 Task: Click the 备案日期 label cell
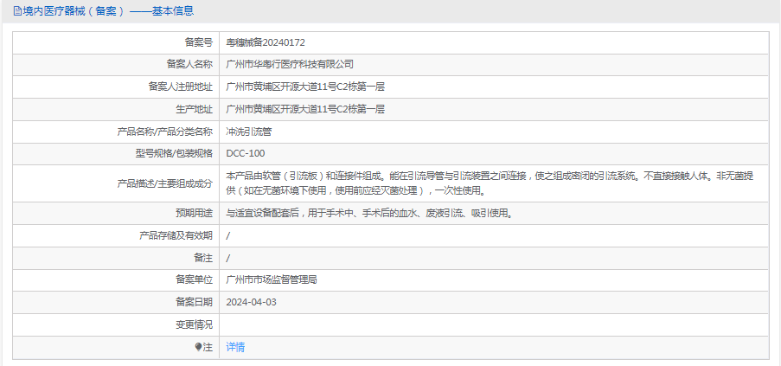(116, 302)
